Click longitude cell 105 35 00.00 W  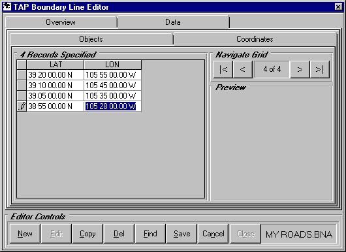pyautogui.click(x=112, y=95)
